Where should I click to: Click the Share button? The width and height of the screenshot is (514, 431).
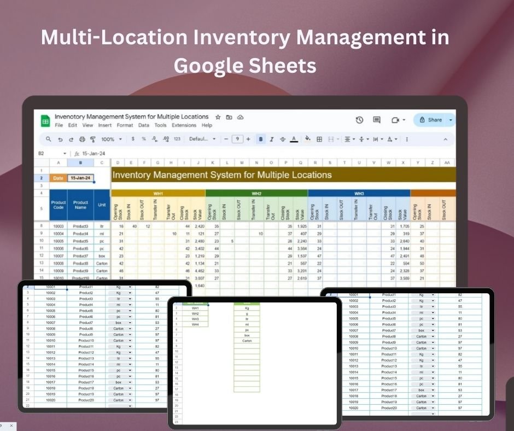[430, 120]
